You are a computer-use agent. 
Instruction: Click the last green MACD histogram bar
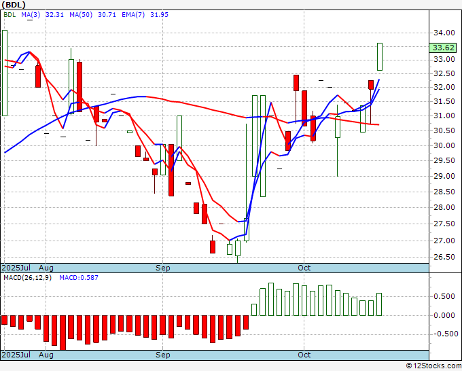click(x=379, y=304)
